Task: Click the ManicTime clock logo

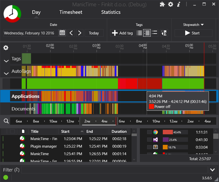Action: click(12, 14)
